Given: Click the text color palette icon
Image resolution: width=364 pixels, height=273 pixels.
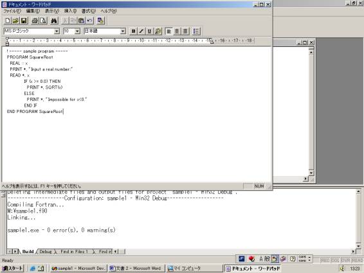Looking at the screenshot, I should click(158, 31).
